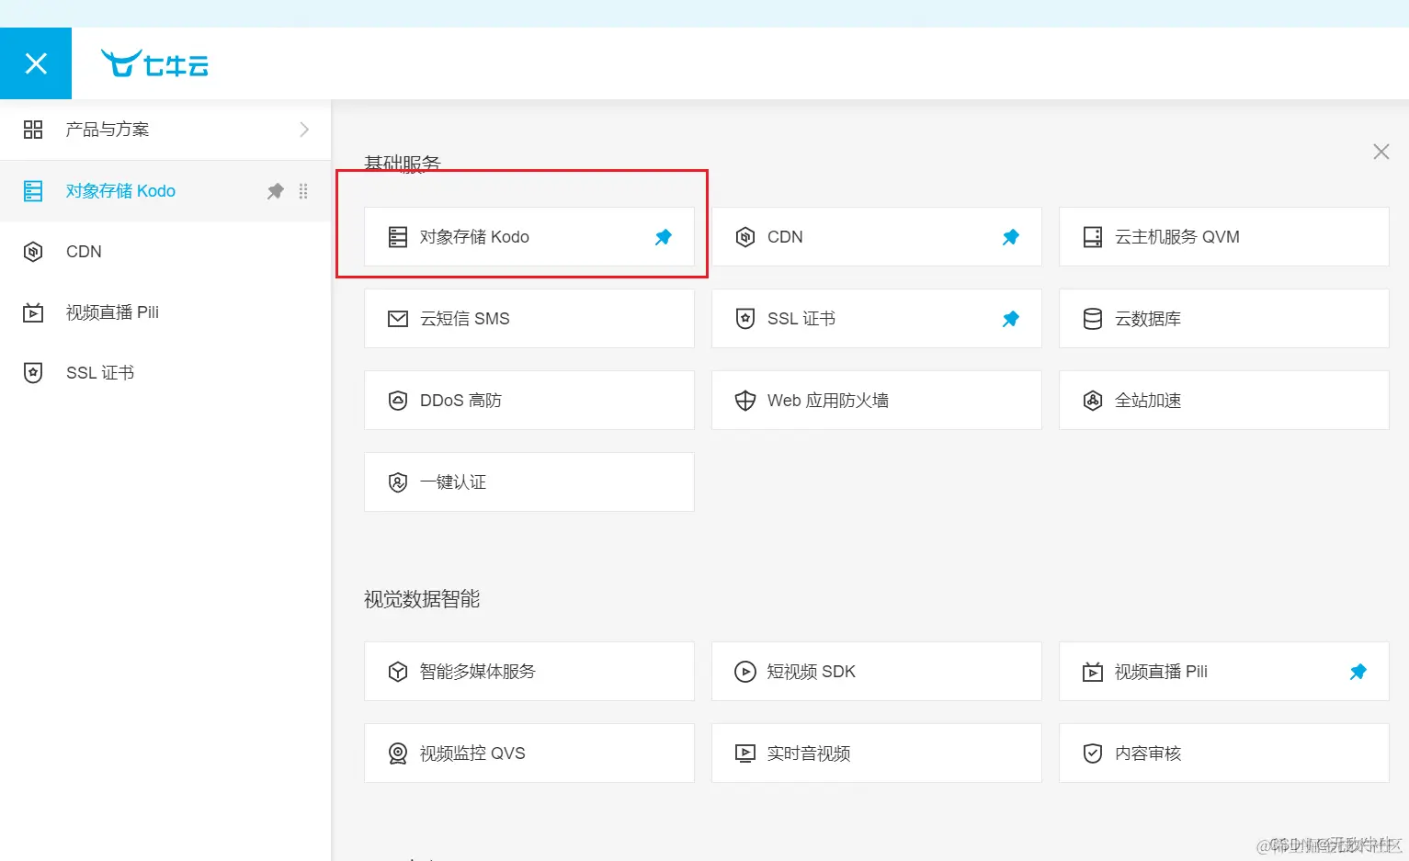Click the TV icon on 视频直播 Pili card
This screenshot has height=861, width=1409.
1093,672
